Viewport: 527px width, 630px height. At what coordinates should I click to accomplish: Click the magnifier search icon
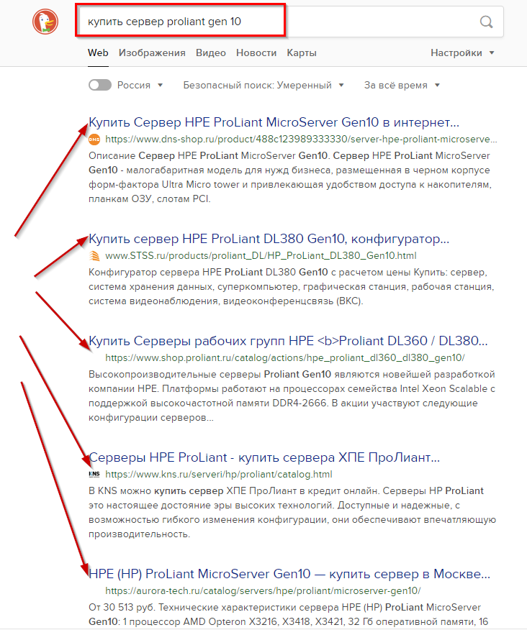click(x=487, y=22)
